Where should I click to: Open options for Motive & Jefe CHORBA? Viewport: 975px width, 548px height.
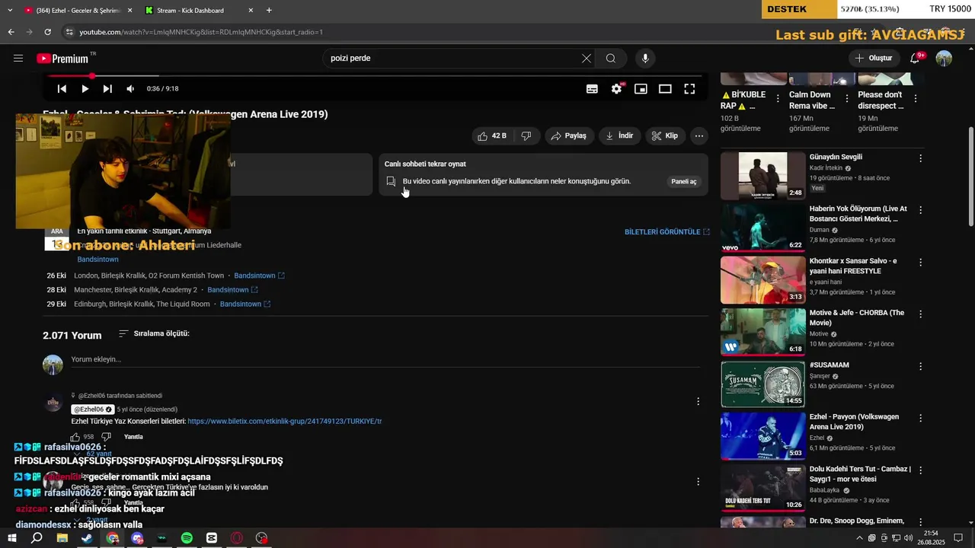point(920,314)
